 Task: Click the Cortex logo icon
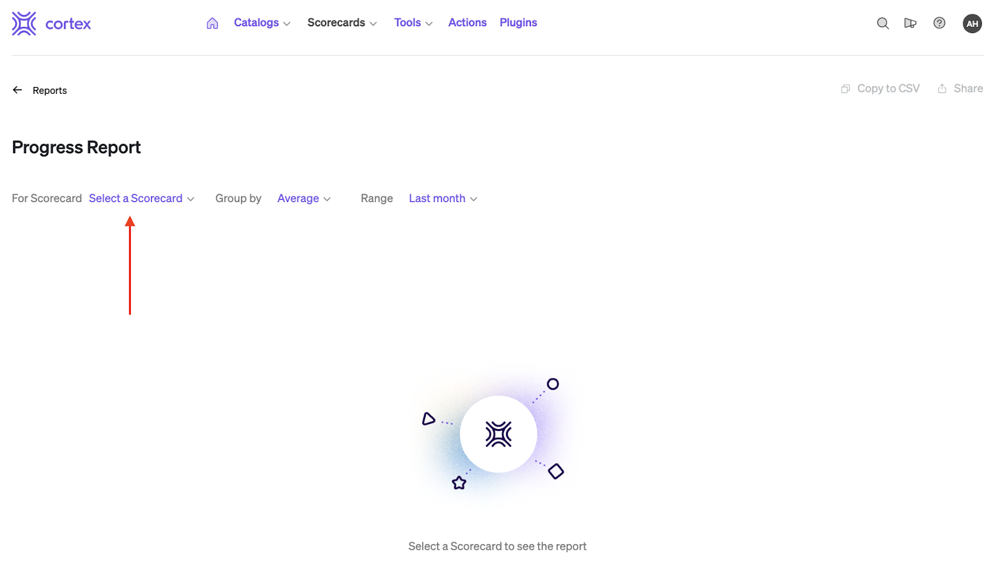tap(24, 24)
